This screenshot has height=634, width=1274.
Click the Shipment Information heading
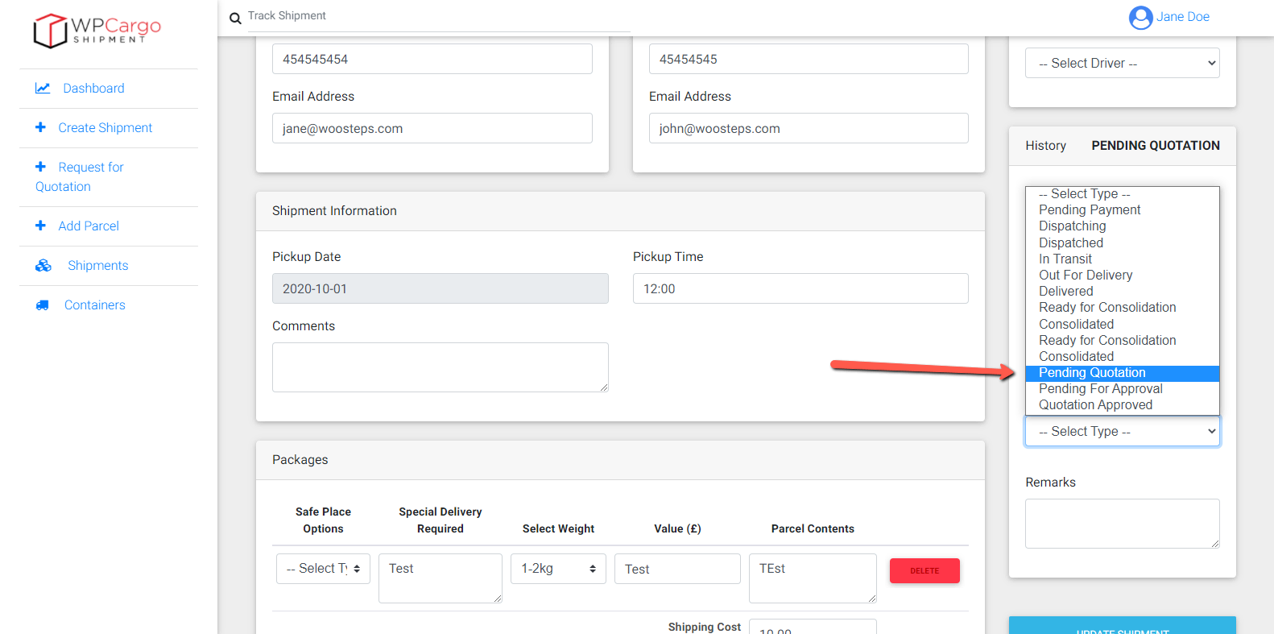tap(334, 211)
